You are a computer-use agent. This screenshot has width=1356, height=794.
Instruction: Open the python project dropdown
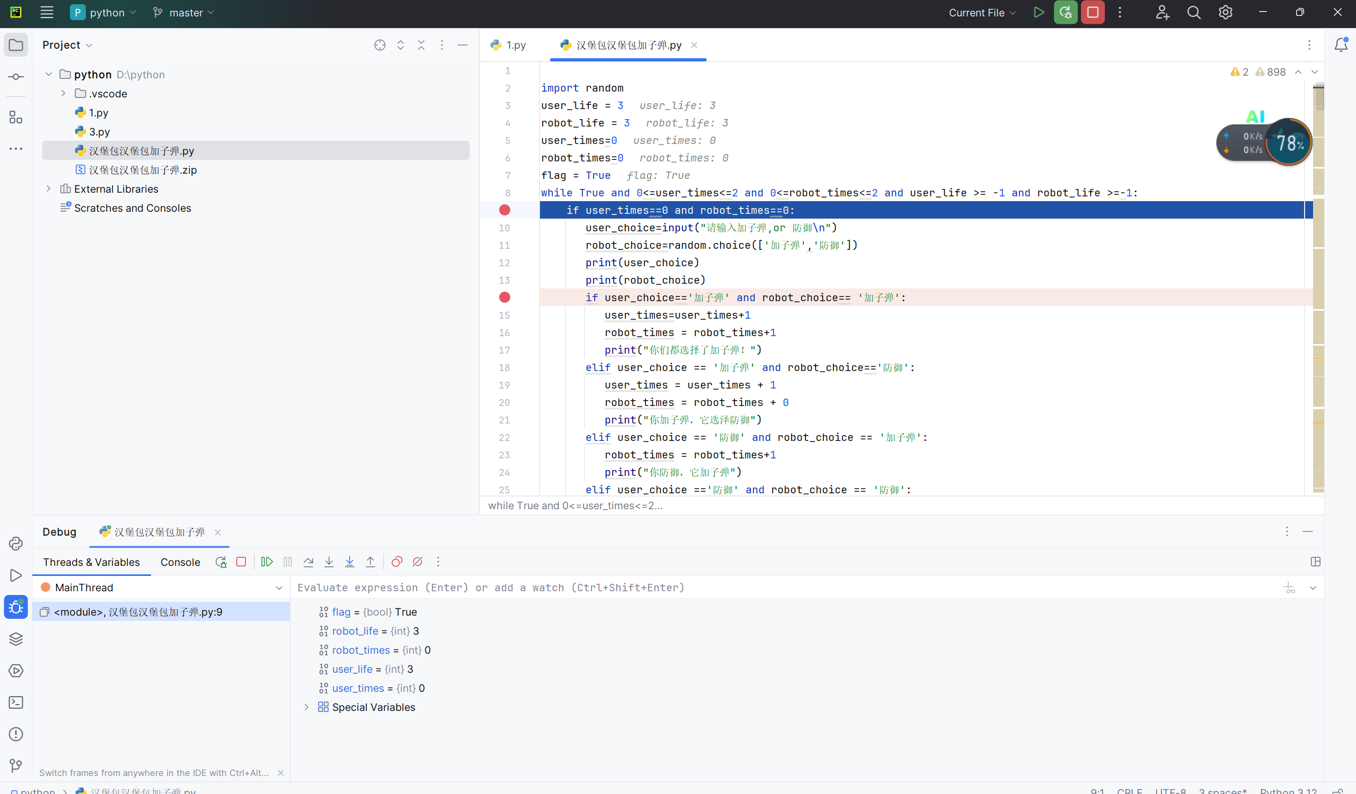coord(103,12)
